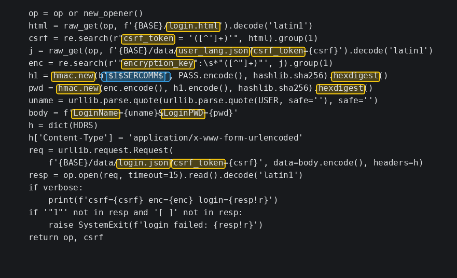Click the 'if verbose:' line
This screenshot has width=457, height=278.
[56, 188]
